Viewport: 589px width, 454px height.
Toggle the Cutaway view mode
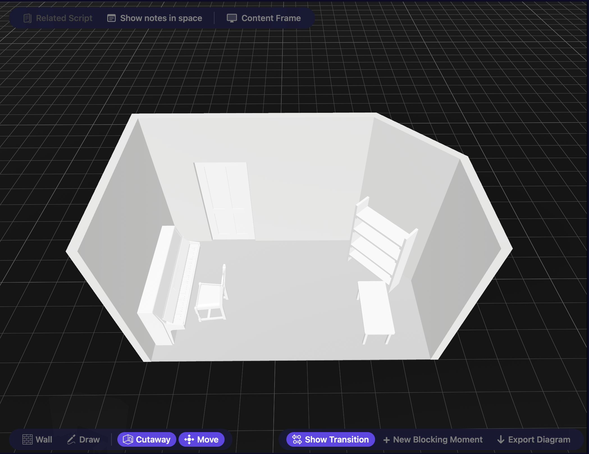point(147,439)
